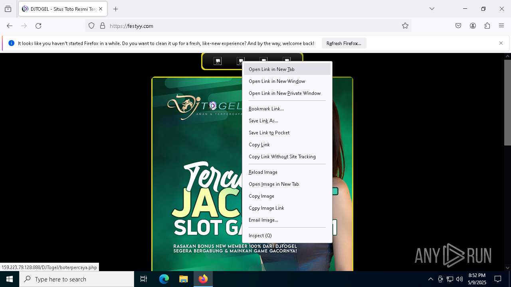This screenshot has width=511, height=287.
Task: Select Email Image...
Action: click(x=287, y=220)
